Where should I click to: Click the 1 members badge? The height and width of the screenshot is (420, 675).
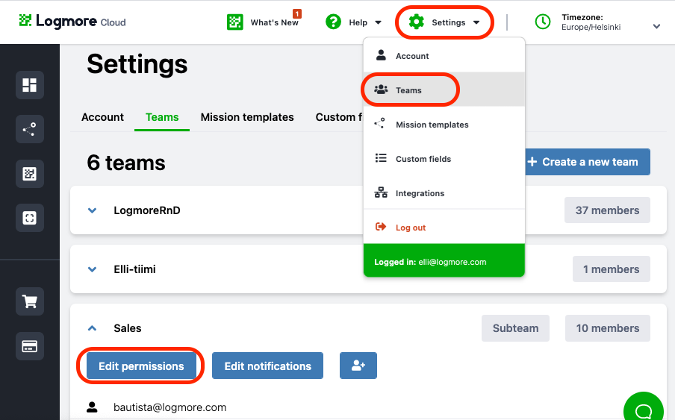tap(611, 269)
